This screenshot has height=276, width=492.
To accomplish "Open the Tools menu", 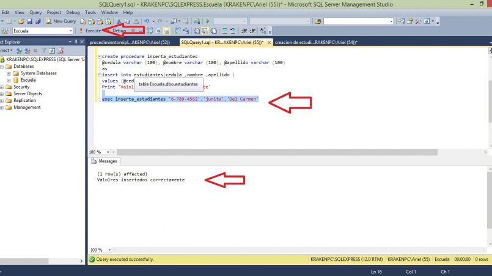I will tap(90, 13).
